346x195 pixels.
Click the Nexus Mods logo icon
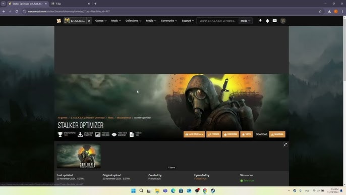(59, 21)
